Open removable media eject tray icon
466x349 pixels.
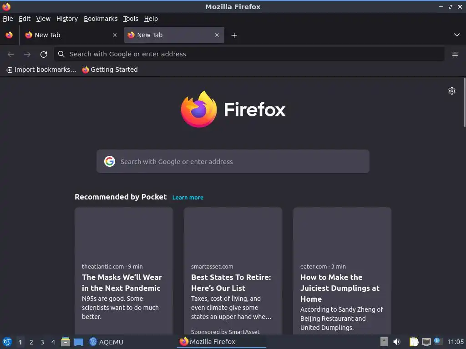point(384,342)
